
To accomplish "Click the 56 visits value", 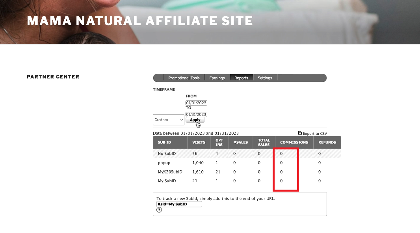I will 195,154.
